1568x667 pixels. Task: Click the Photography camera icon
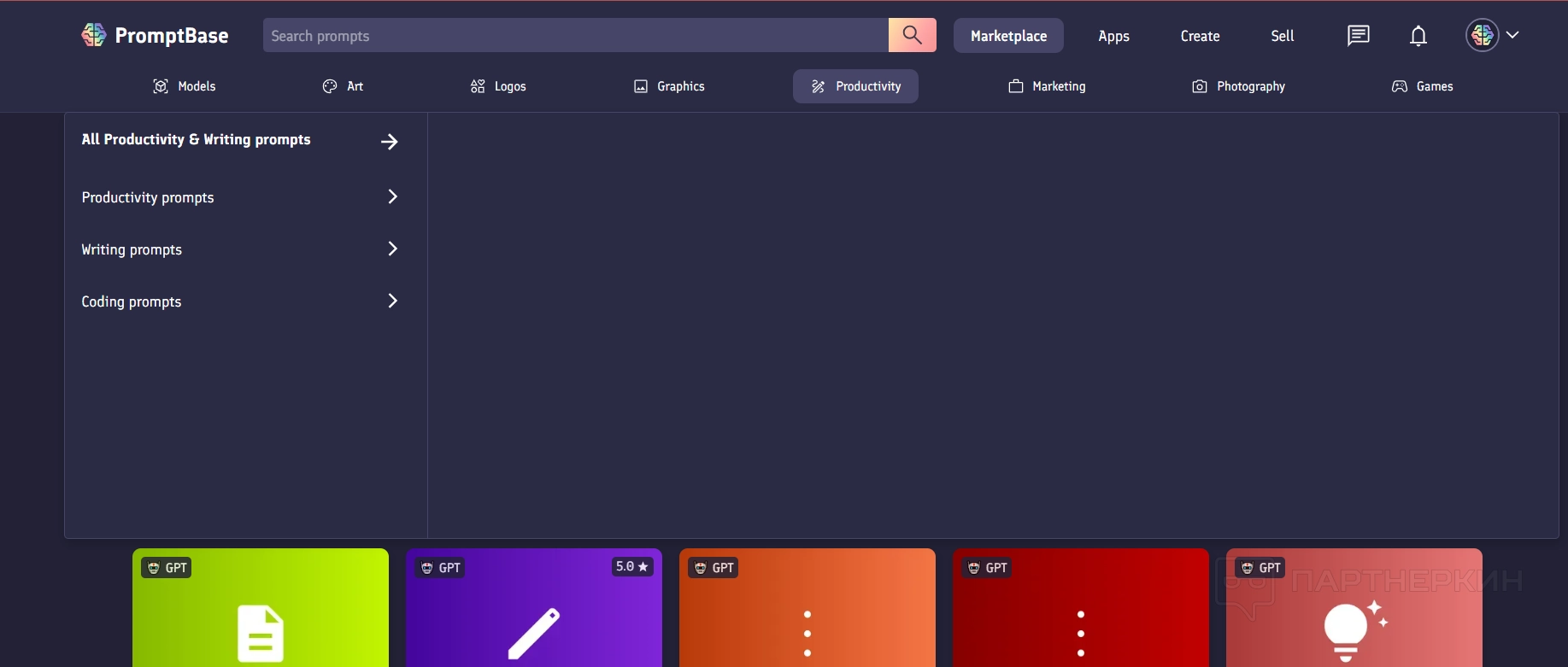pos(1200,86)
